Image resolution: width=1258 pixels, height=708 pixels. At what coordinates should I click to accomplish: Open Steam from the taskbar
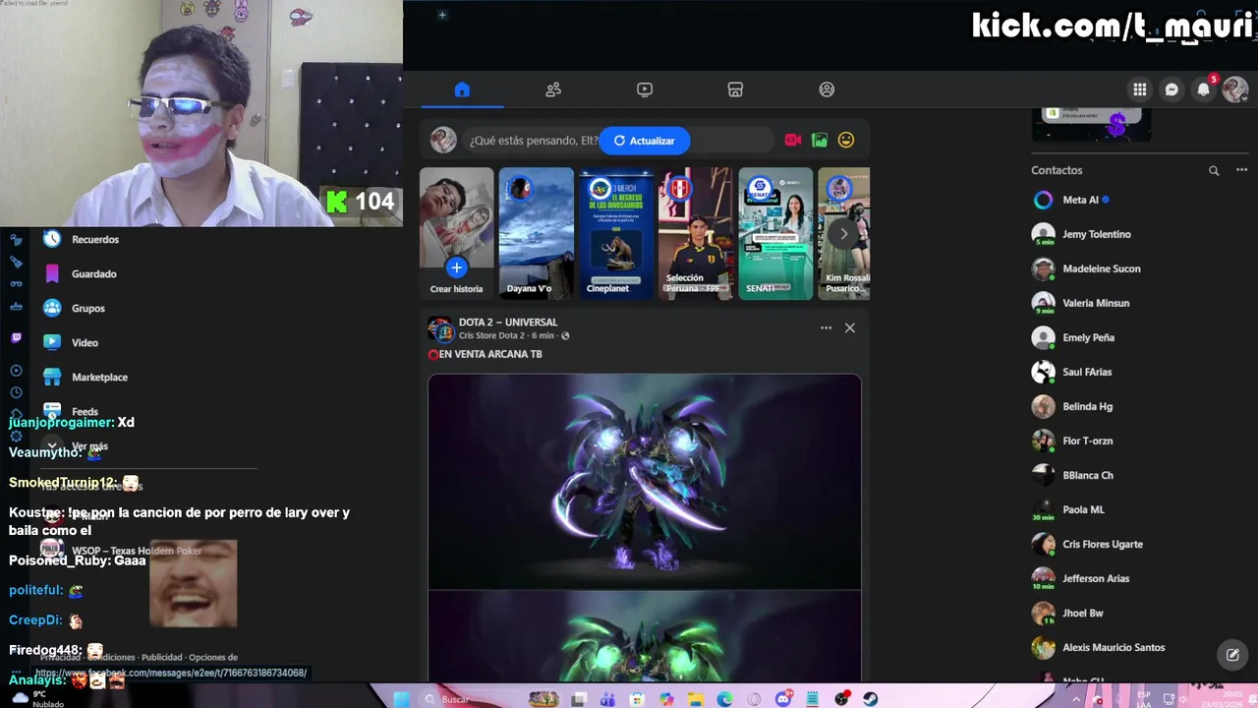870,699
